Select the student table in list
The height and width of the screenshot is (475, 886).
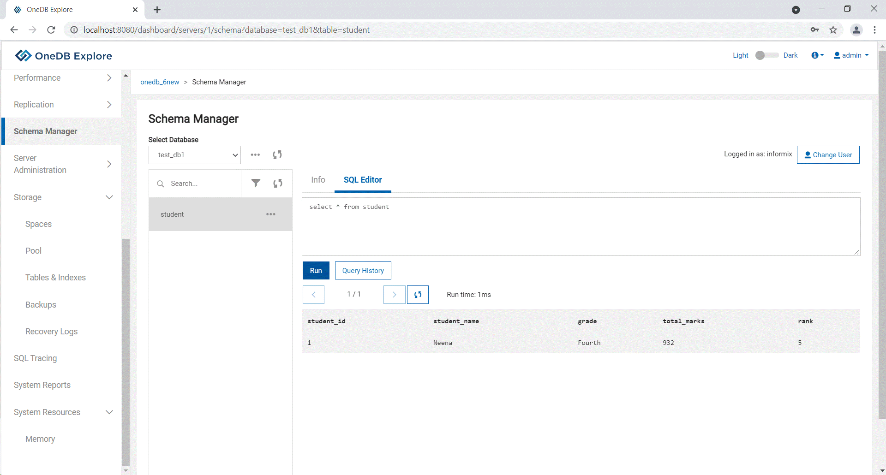tap(221, 214)
